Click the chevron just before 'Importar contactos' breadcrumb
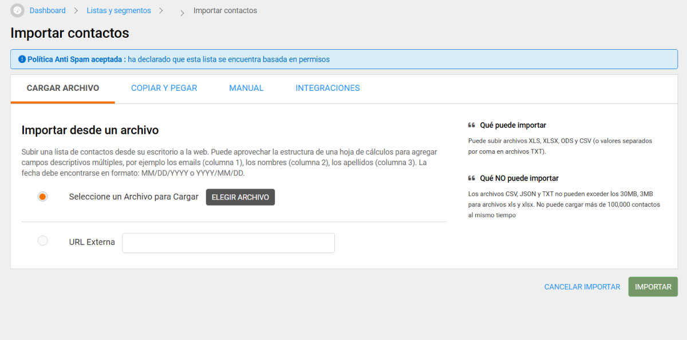Image resolution: width=687 pixels, height=340 pixels. click(183, 13)
